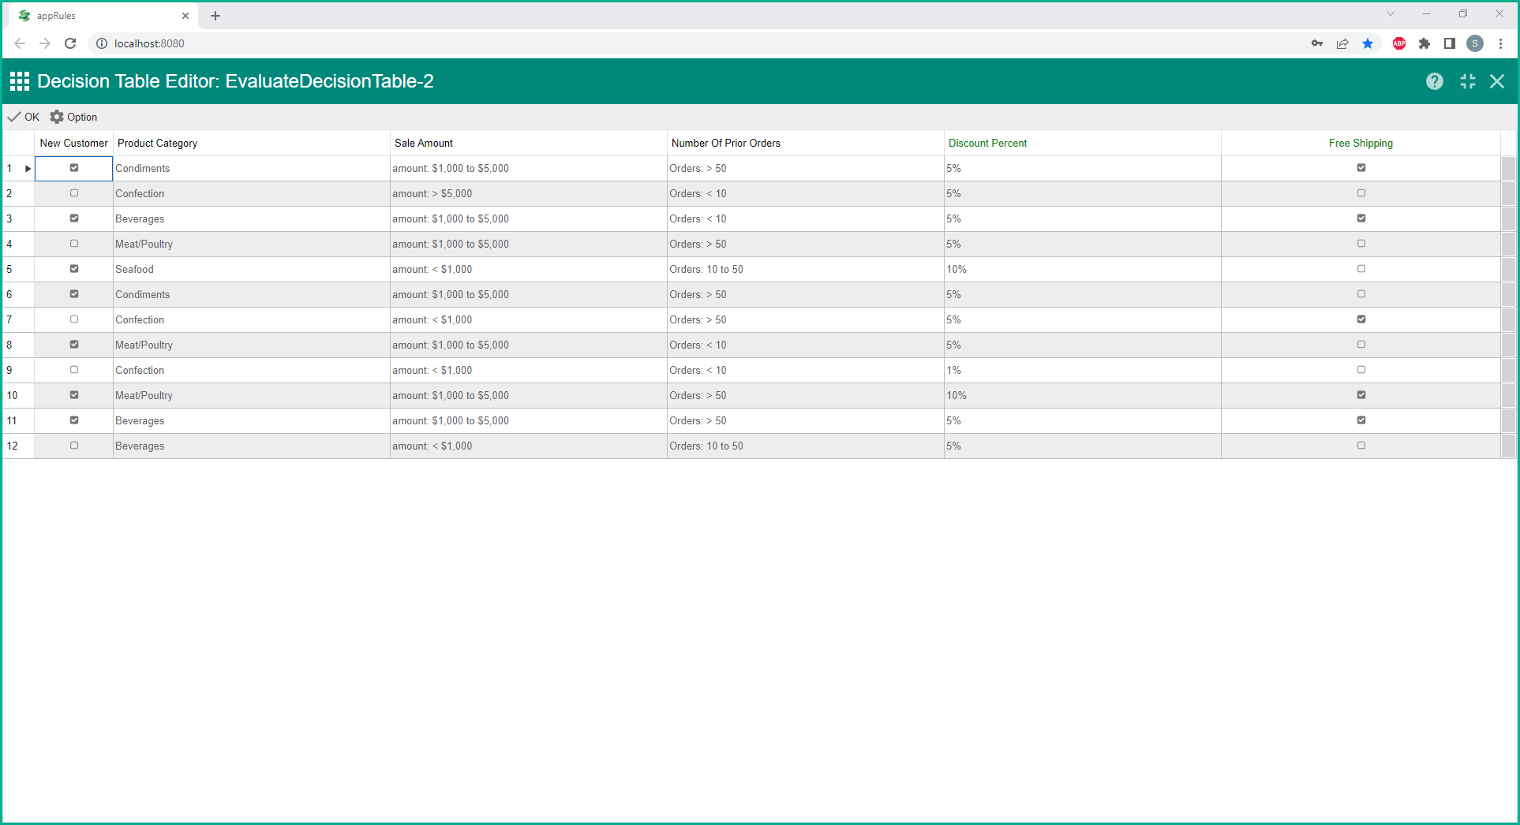Toggle New Customer for row 5 Seafood
The image size is (1520, 825).
tap(74, 269)
